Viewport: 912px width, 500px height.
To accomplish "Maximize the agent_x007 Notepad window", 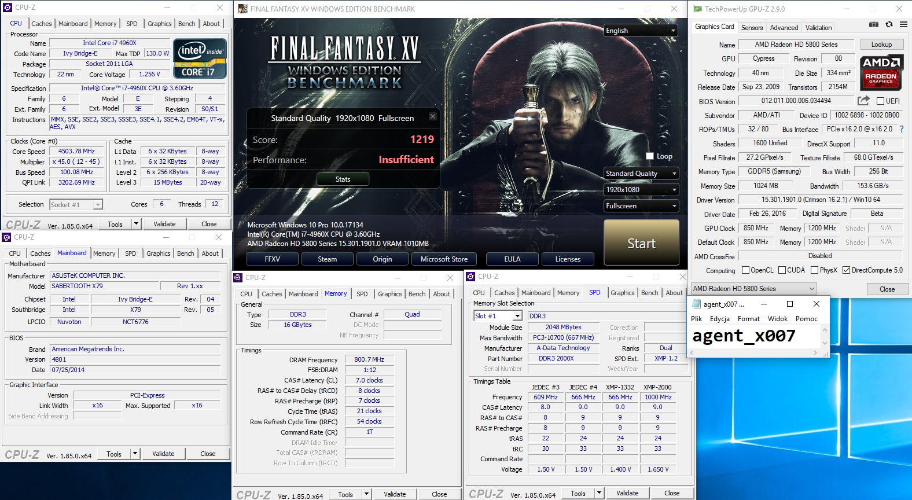I will click(x=790, y=304).
